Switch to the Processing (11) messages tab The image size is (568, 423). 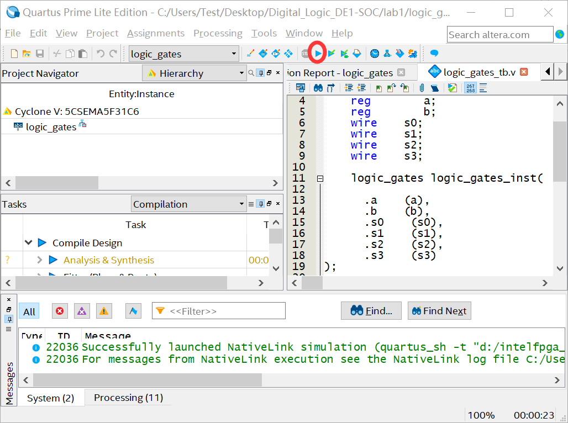128,398
